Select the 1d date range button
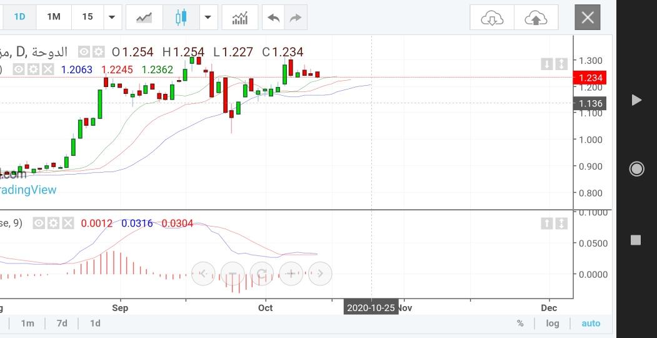This screenshot has width=657, height=338. (95, 324)
